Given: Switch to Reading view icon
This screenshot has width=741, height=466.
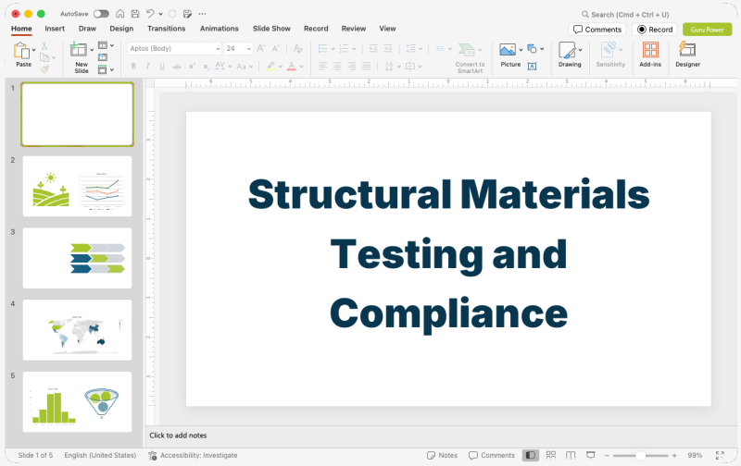Looking at the screenshot, I should (571, 455).
